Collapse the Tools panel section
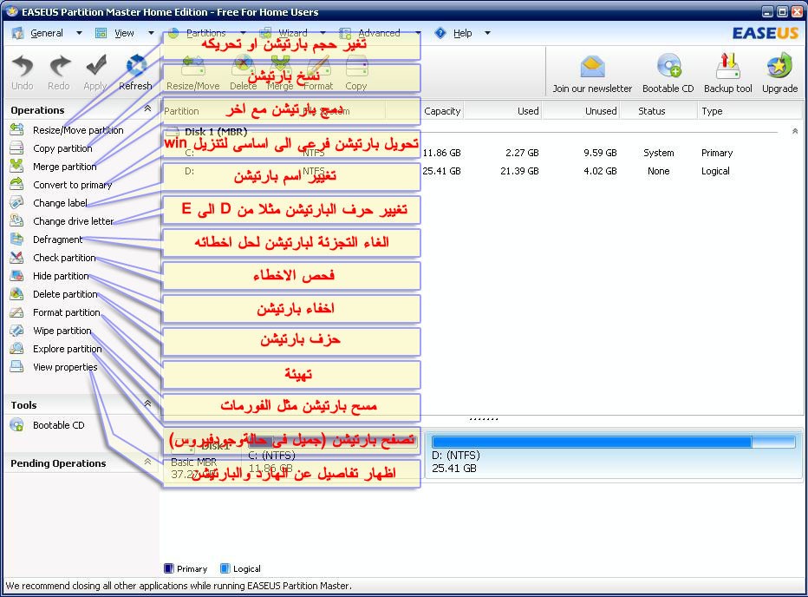 click(147, 404)
